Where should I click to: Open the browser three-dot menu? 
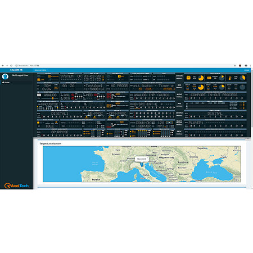[250, 66]
